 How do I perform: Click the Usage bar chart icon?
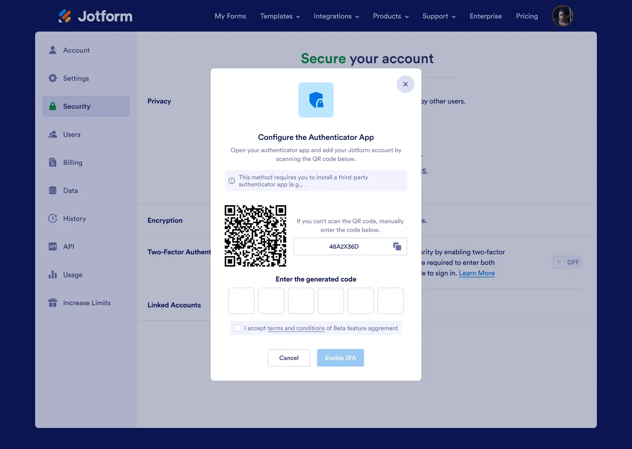tap(53, 274)
